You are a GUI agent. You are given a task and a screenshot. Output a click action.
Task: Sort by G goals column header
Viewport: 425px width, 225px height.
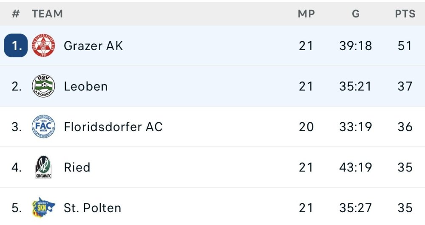tap(356, 14)
